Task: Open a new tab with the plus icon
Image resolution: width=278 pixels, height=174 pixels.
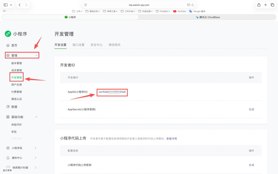Action: click(265, 5)
